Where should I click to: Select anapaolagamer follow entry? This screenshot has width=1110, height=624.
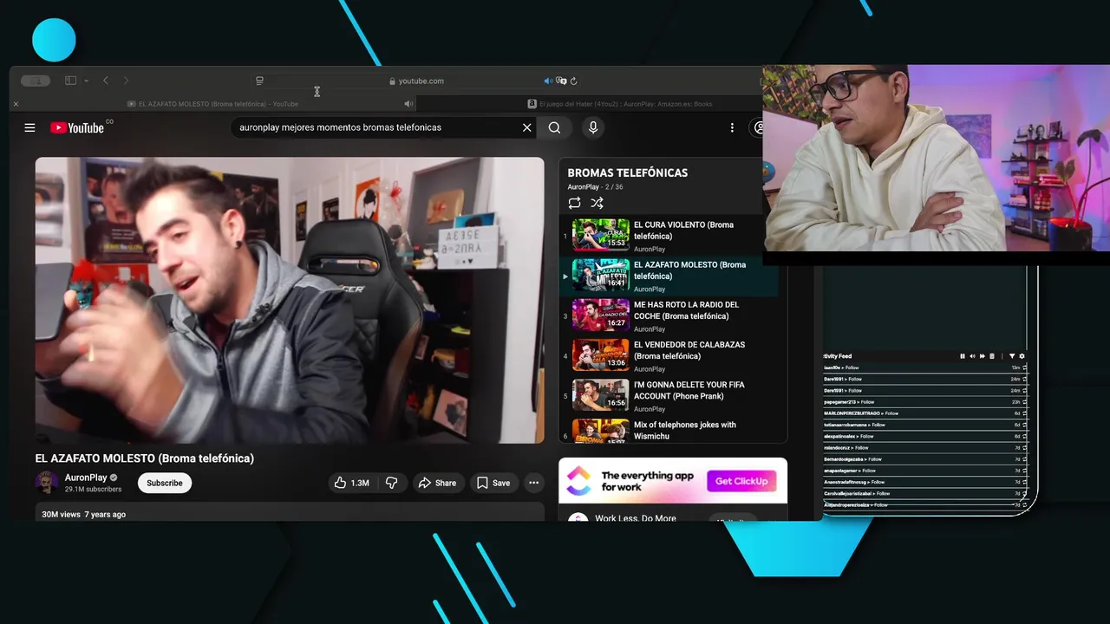925,471
